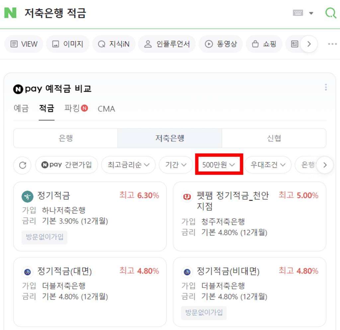340x330 pixels.
Task: Open the 500만원 amount dropdown
Action: (x=219, y=165)
